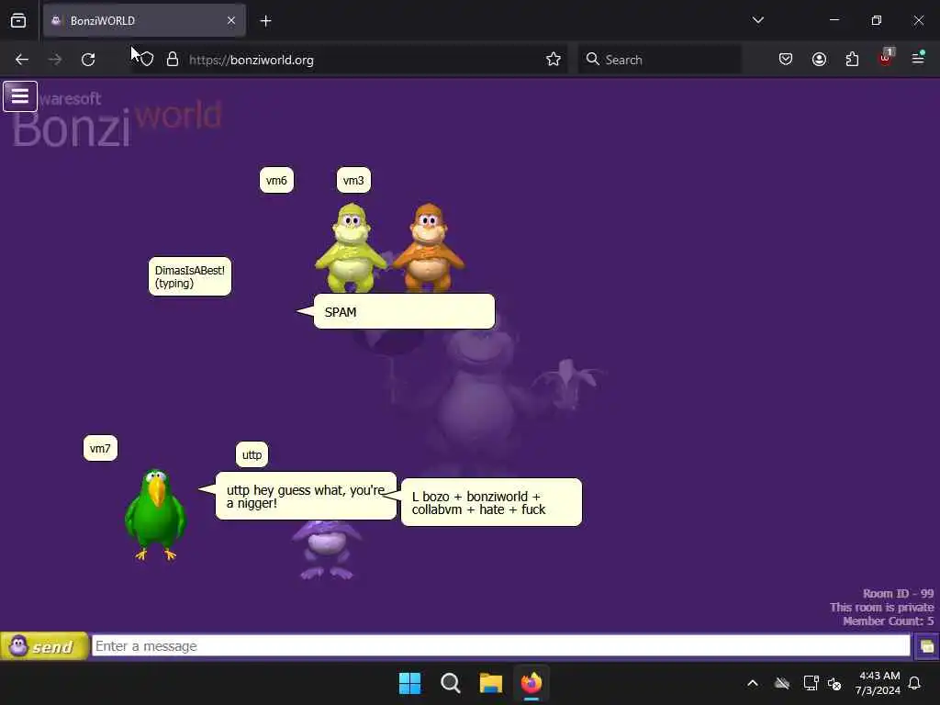This screenshot has height=705, width=940.
Task: Close the BonziWORLD tab
Action: (231, 20)
